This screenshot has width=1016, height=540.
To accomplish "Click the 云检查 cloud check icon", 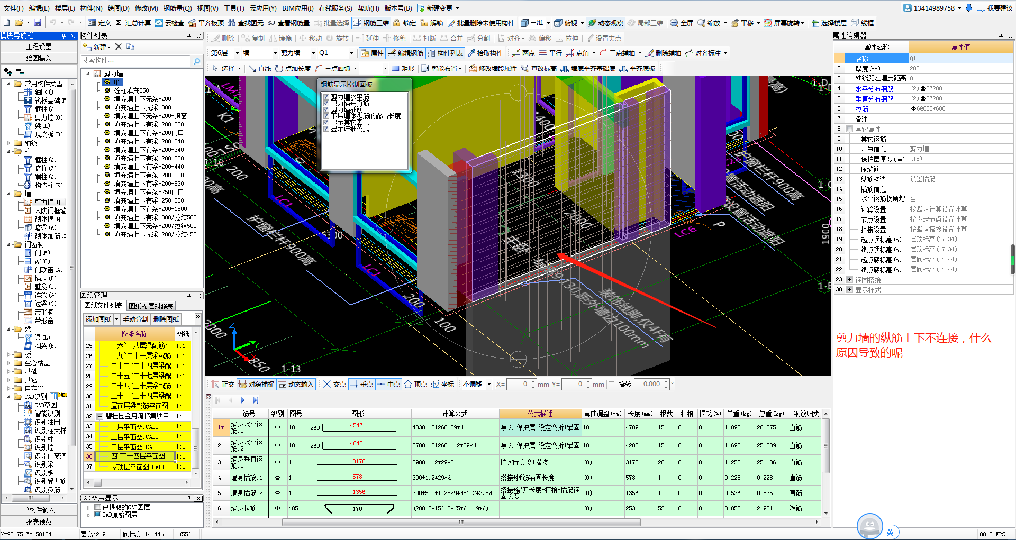I will (169, 23).
